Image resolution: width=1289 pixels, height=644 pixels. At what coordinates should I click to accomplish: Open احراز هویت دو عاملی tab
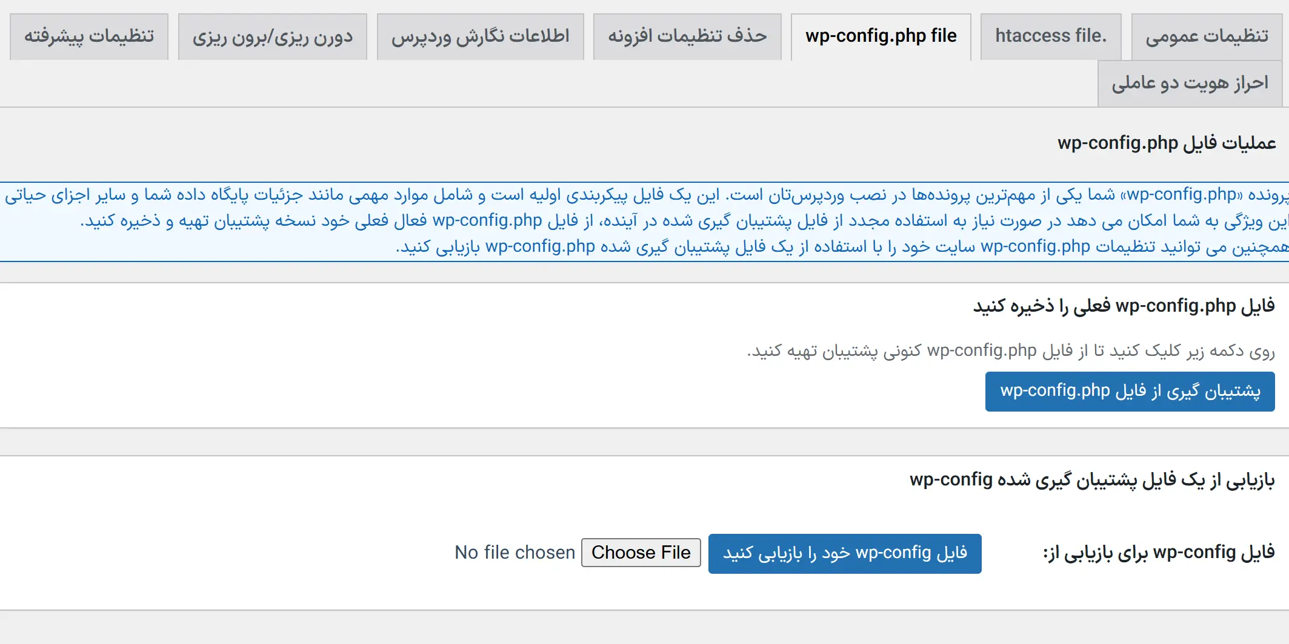click(x=1190, y=83)
